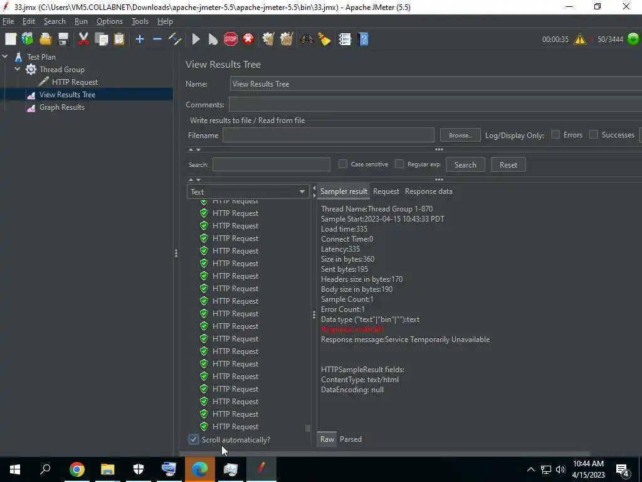Open the File menu

8,21
